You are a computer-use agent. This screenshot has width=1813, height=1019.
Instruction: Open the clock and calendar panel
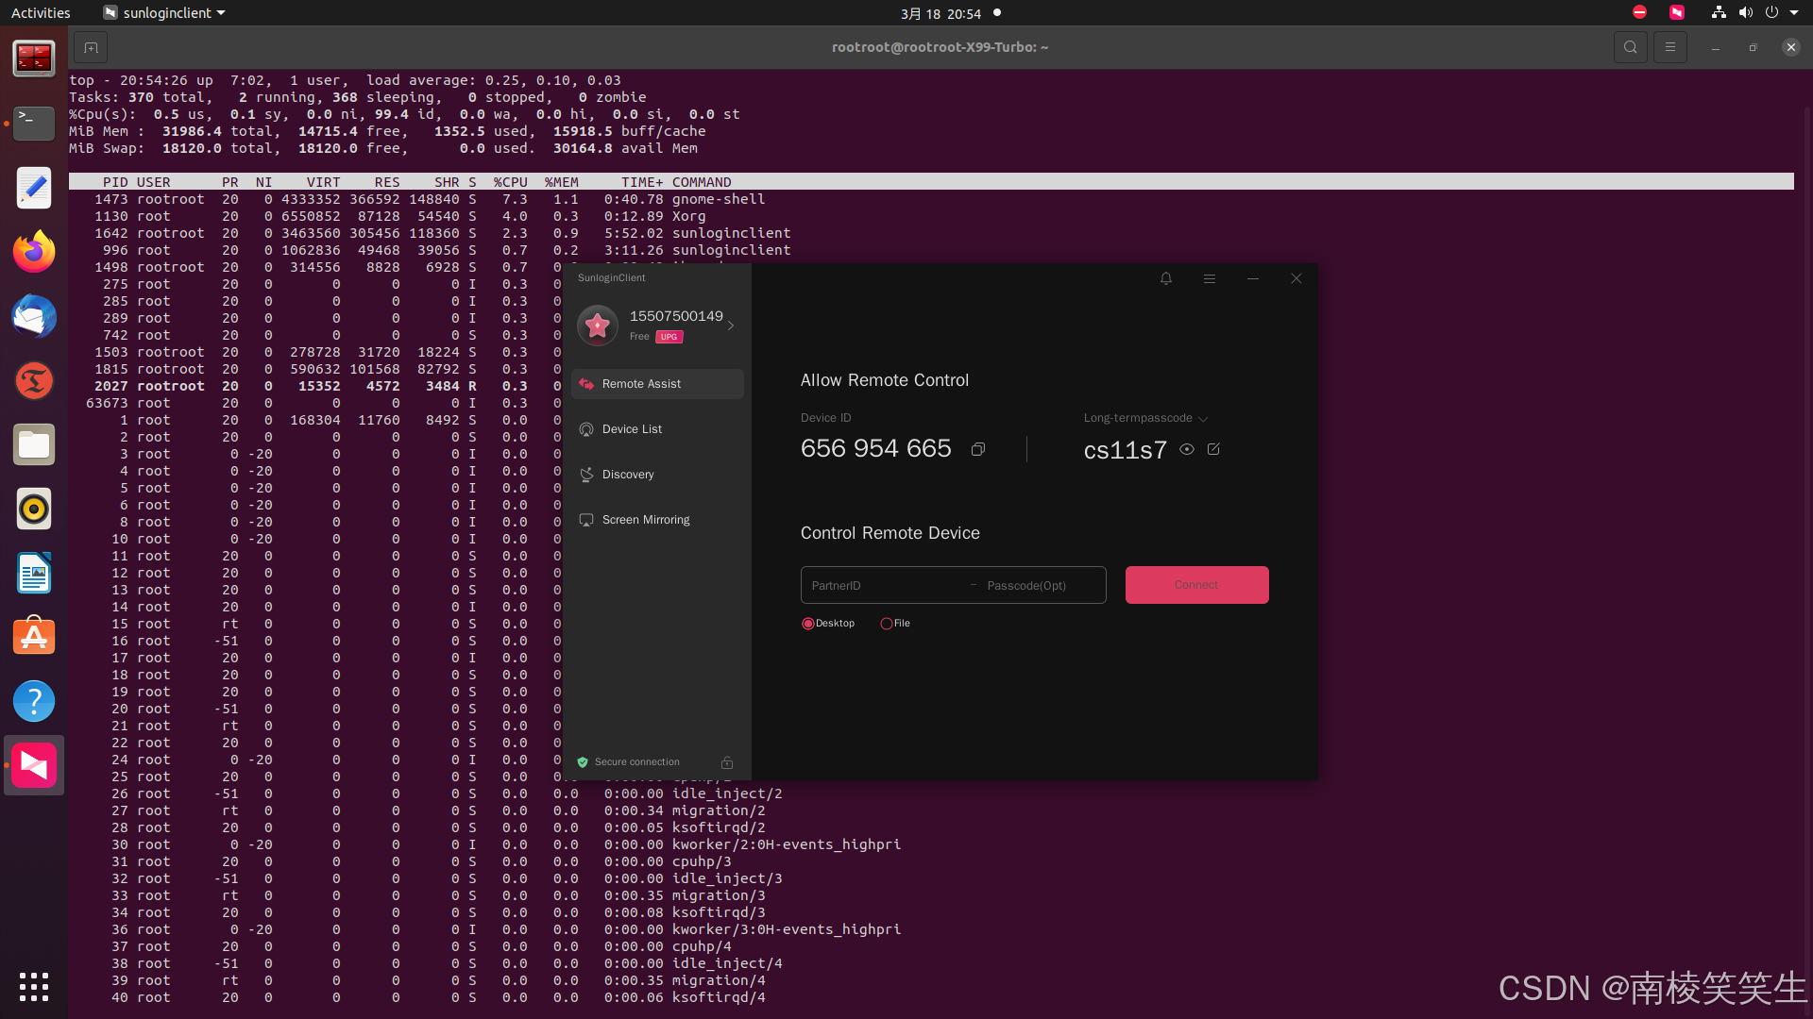coord(940,13)
